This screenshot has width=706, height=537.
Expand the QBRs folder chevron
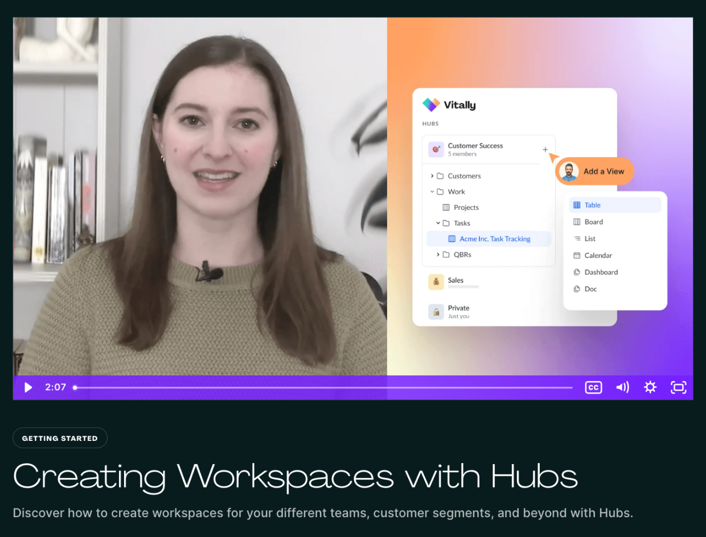[438, 254]
